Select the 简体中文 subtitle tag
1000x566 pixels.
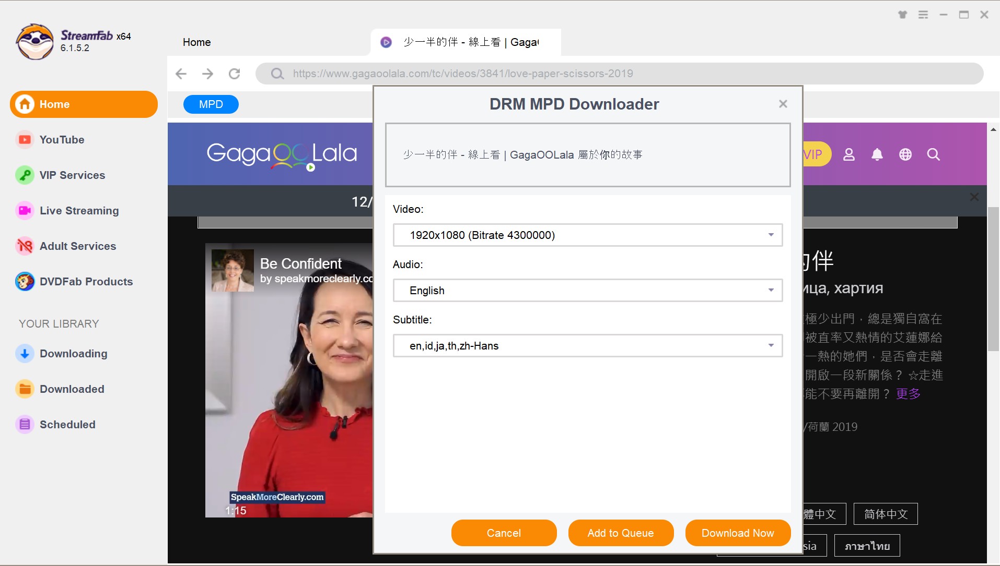(x=886, y=514)
